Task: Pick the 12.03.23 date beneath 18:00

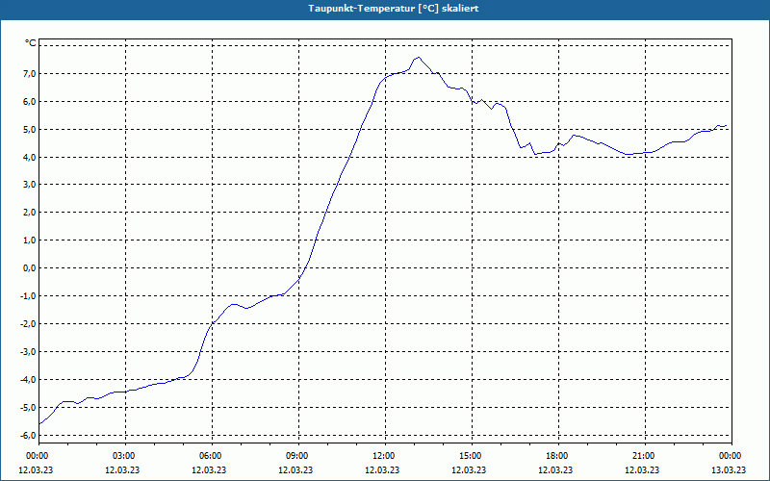Action: pos(555,469)
